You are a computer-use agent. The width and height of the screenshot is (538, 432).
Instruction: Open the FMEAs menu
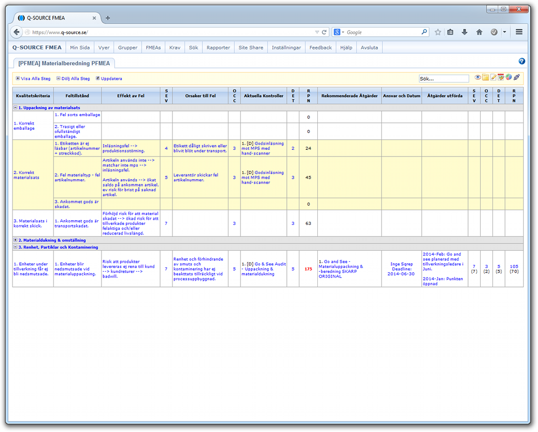tap(153, 48)
